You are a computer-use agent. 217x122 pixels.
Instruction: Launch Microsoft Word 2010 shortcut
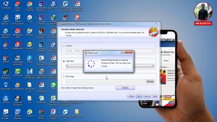65,6
